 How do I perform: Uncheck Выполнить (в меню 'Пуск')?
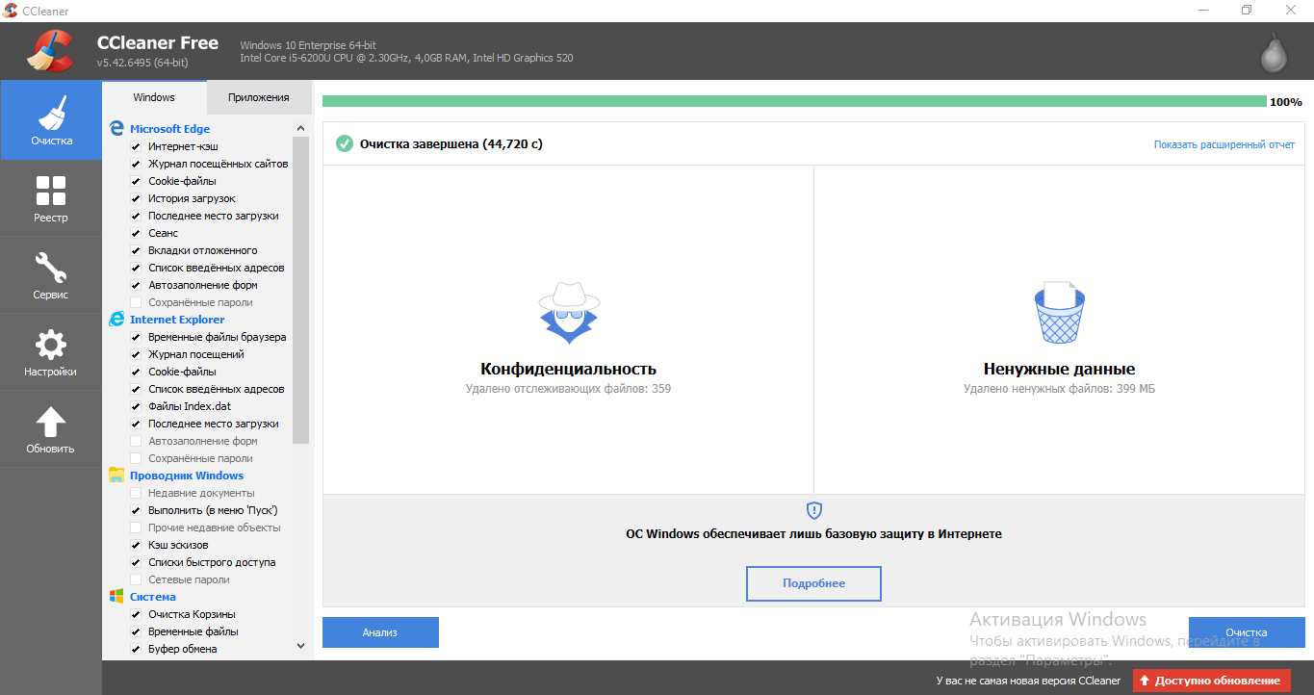coord(136,510)
